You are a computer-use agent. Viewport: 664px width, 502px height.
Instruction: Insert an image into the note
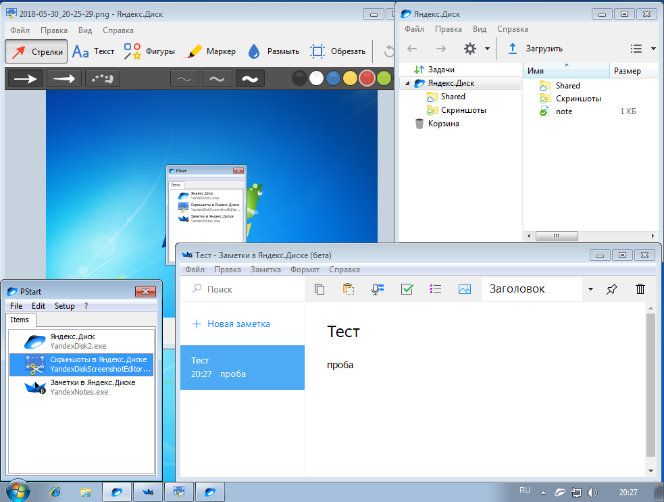coord(465,289)
